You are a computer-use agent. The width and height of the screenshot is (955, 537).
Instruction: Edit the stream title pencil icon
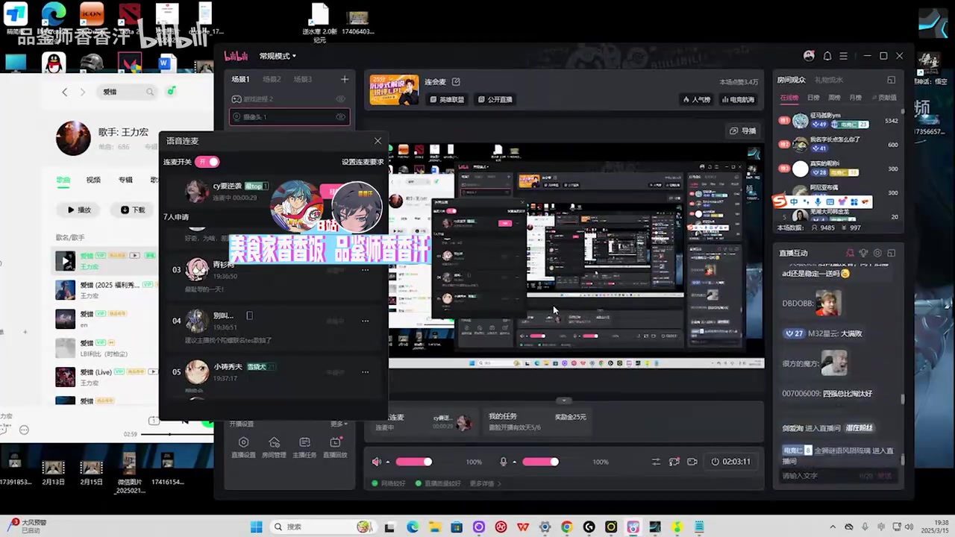[456, 82]
